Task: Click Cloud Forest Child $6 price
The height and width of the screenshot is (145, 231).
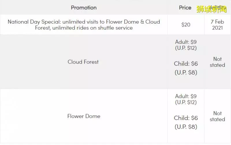Action: pos(186,64)
